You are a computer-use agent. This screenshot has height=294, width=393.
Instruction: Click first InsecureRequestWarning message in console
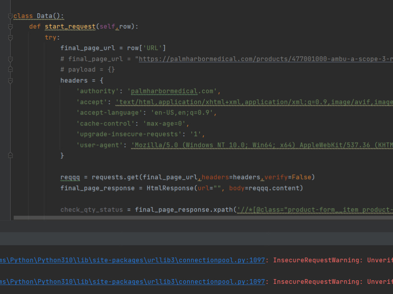pyautogui.click(x=333, y=260)
